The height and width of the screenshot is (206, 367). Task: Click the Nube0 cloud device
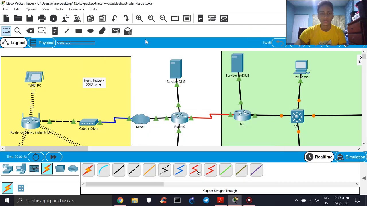coord(140,119)
